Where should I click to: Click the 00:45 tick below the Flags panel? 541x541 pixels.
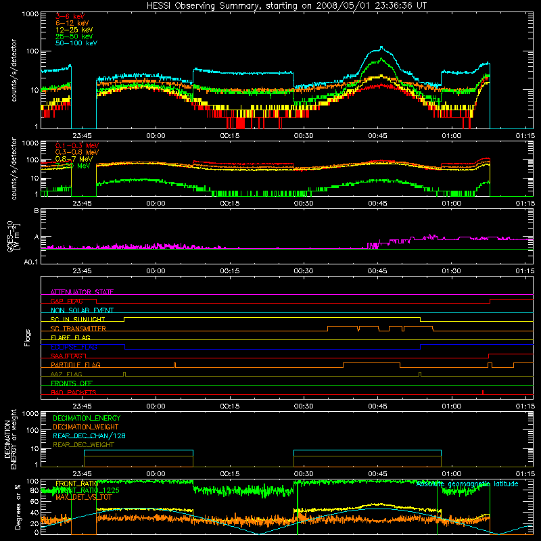pyautogui.click(x=377, y=406)
